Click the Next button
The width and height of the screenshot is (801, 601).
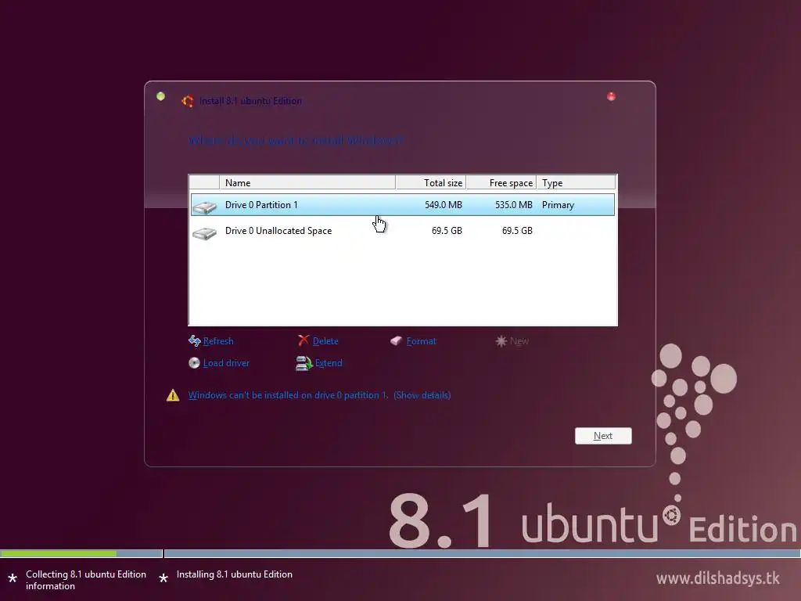(x=603, y=436)
